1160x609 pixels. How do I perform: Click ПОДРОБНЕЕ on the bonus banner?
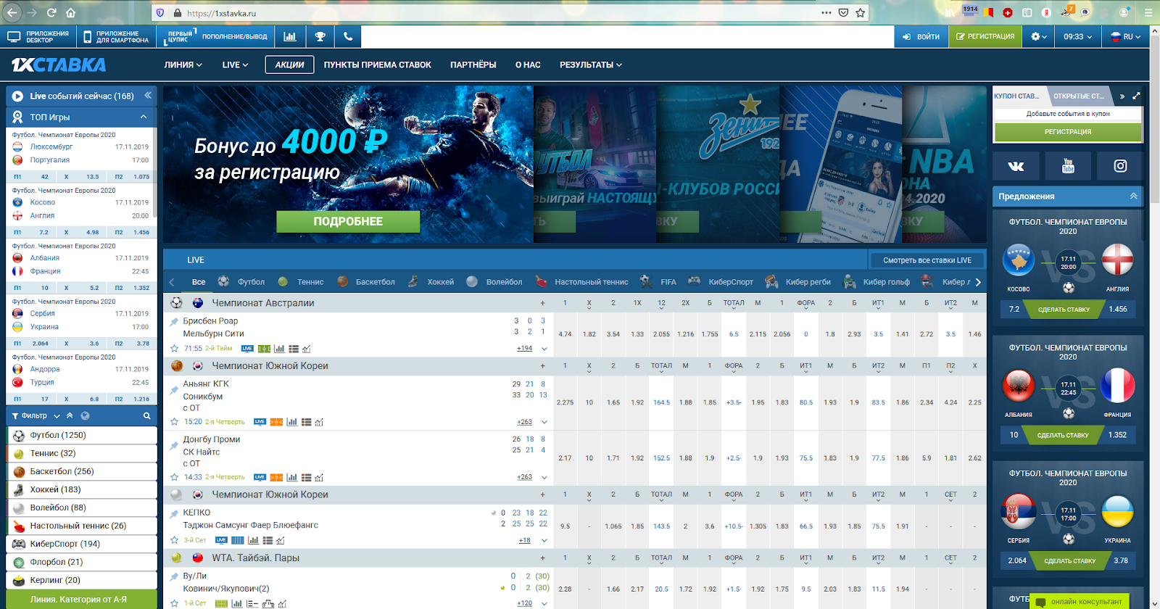(348, 221)
